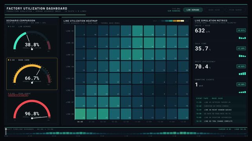
Task: Click the LINE 01 row label
Action: click(x=70, y=31)
